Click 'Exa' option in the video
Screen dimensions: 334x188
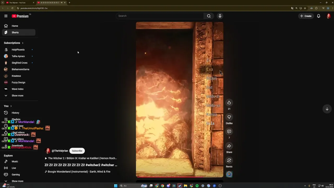point(210,69)
